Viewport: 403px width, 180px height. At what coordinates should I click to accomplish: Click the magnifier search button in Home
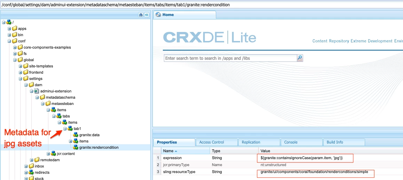pos(300,58)
